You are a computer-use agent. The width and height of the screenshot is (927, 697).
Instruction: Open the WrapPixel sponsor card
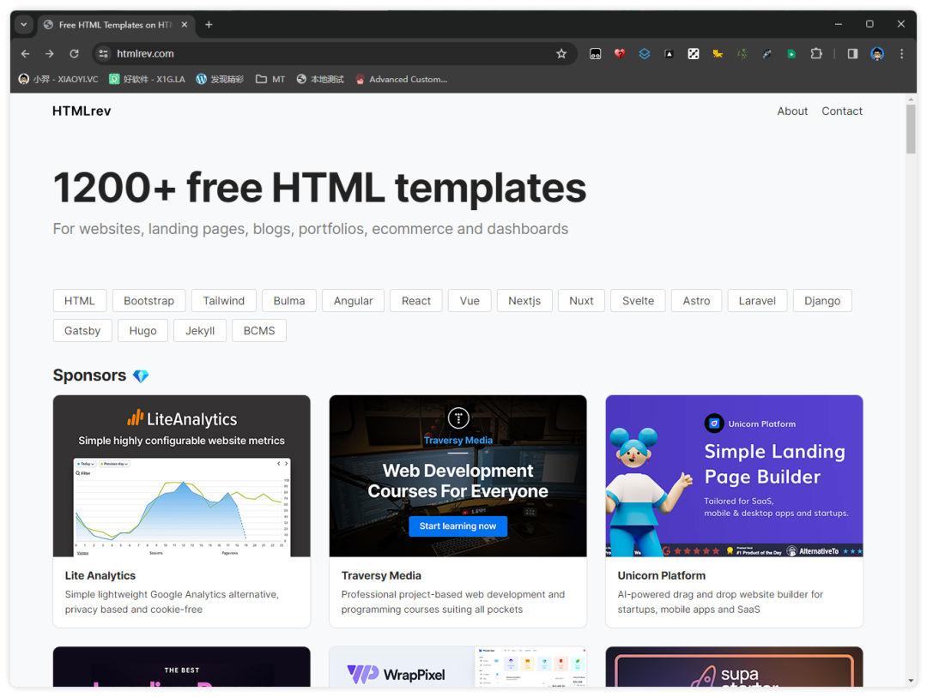click(x=457, y=667)
